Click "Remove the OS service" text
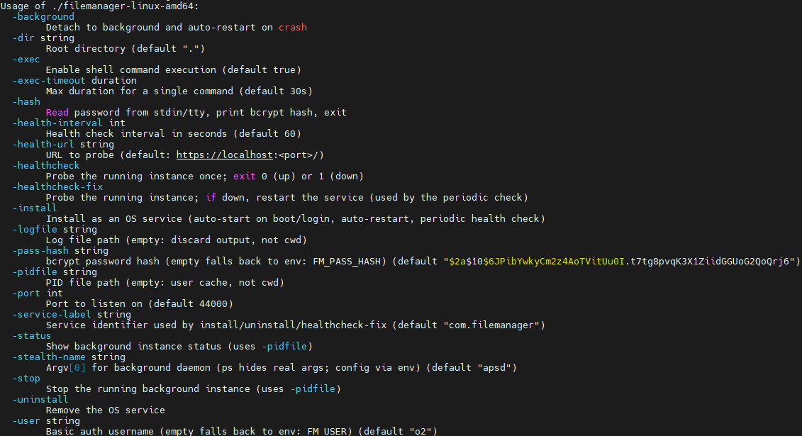Screen dimensions: 802x436 click(x=106, y=410)
